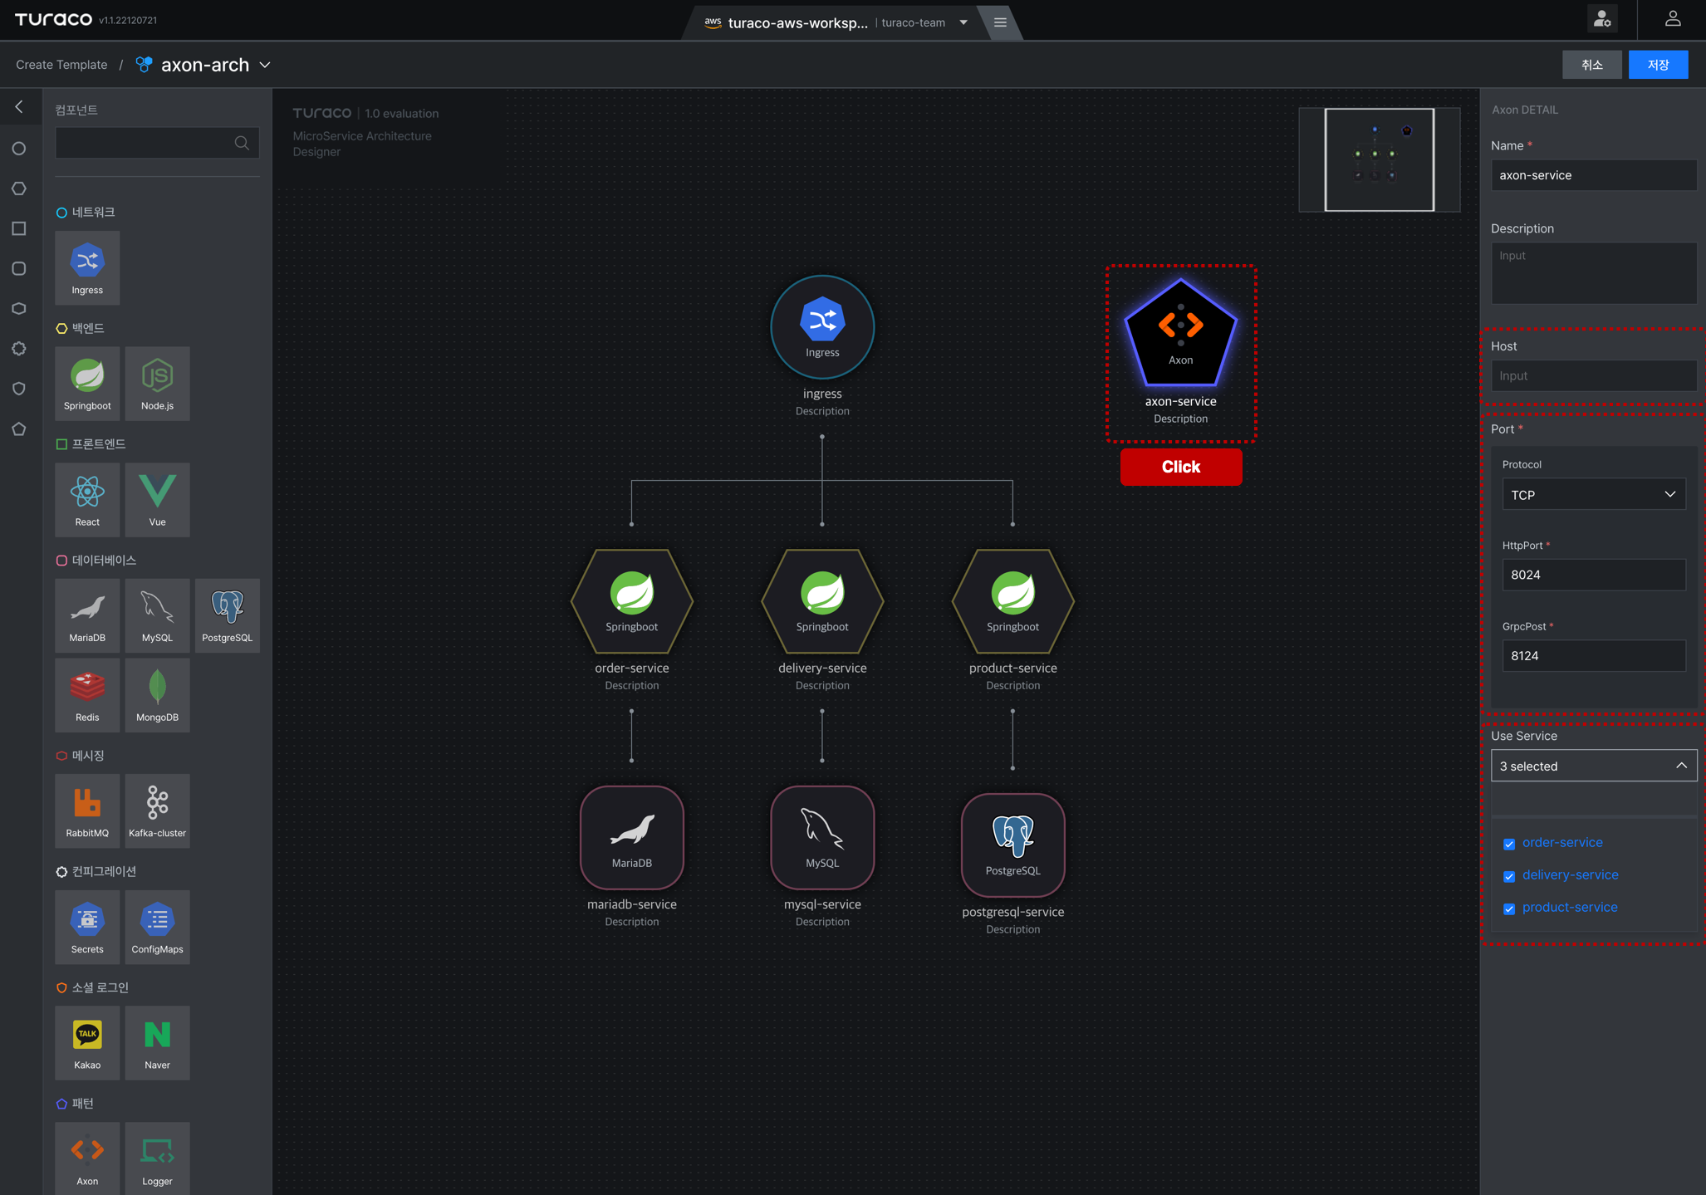Click the ConfigMaps configuration component
The width and height of the screenshot is (1706, 1195).
[157, 927]
